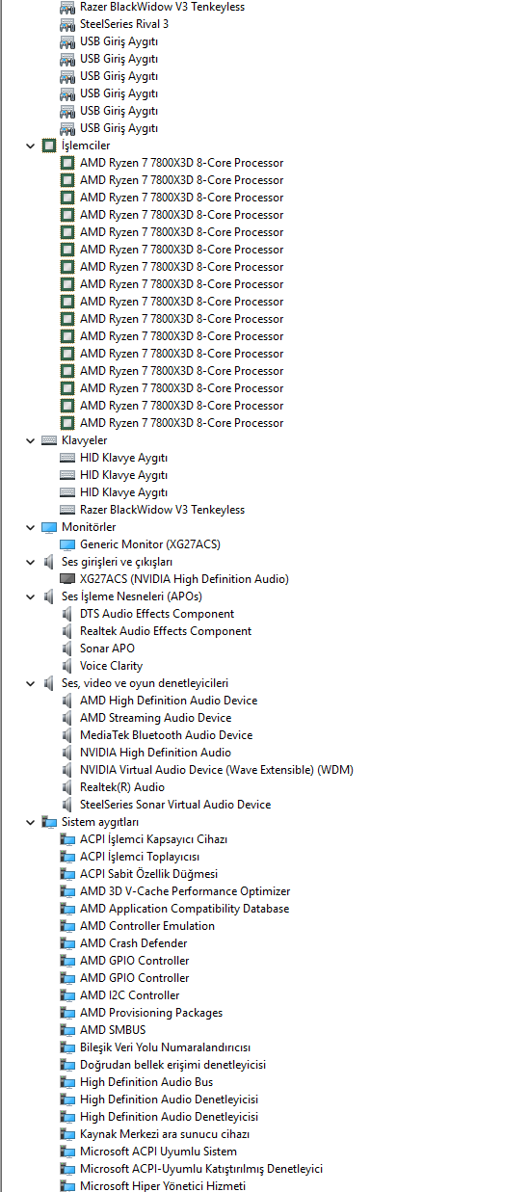
Task: Click the Realtek Audio Effects Component icon
Action: pyautogui.click(x=67, y=631)
